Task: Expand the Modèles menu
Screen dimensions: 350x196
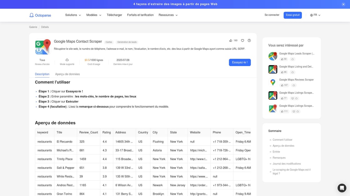Action: (94, 15)
